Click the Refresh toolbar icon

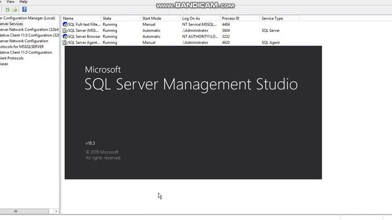[x=7, y=10]
